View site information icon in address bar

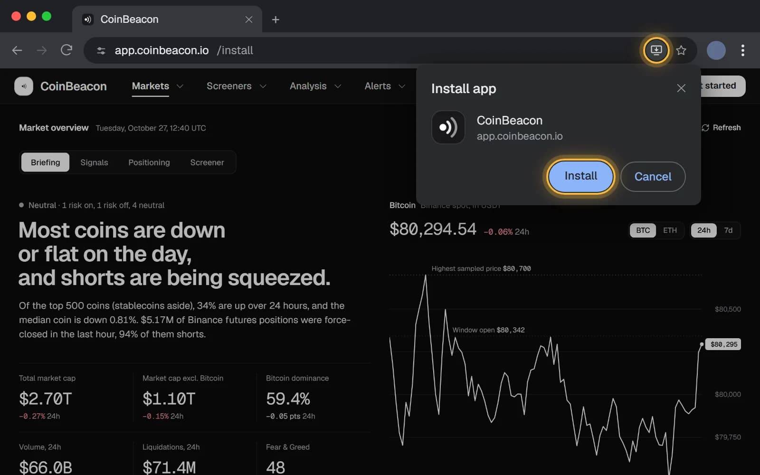[101, 50]
